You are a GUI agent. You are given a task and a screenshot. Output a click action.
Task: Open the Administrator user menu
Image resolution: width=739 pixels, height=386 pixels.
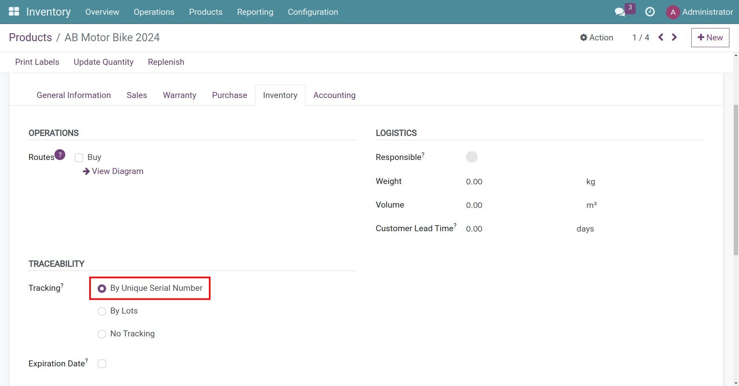point(700,12)
